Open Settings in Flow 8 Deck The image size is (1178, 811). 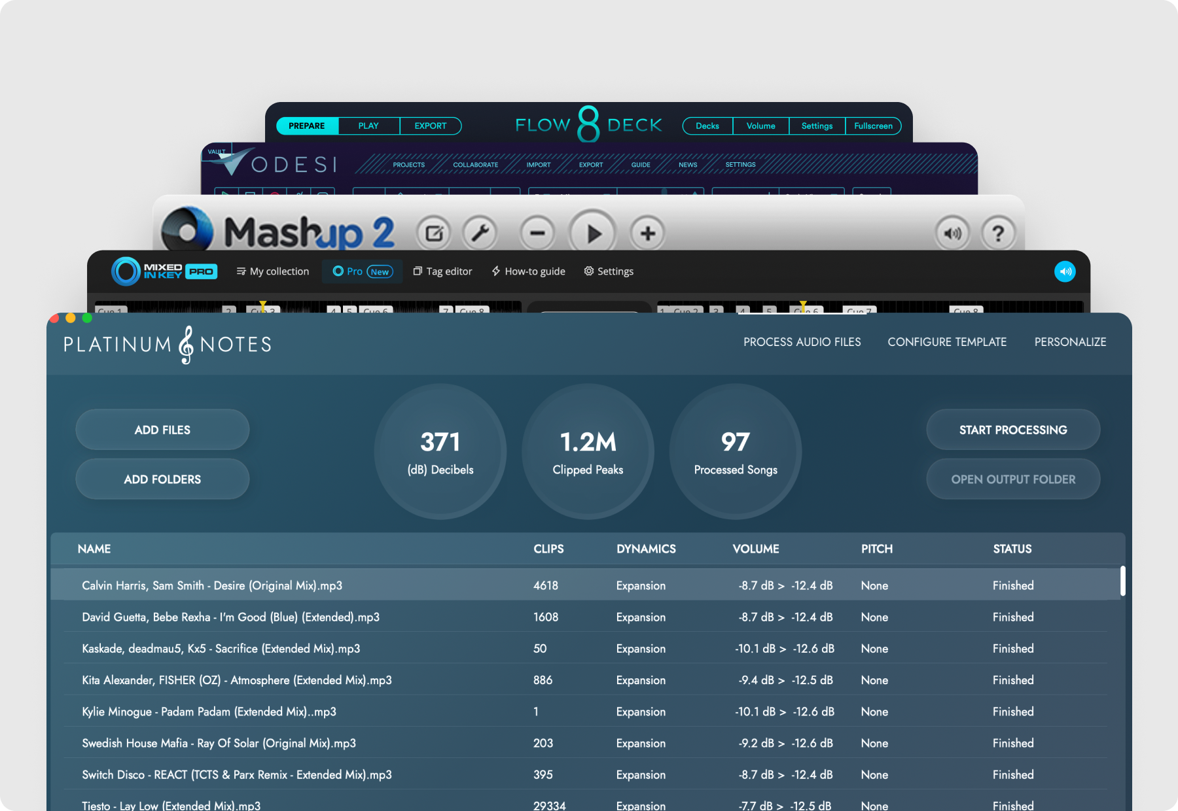pyautogui.click(x=817, y=126)
